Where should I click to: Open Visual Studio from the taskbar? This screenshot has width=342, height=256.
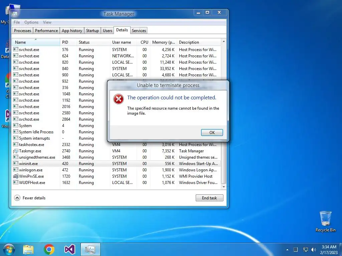[x=70, y=249]
